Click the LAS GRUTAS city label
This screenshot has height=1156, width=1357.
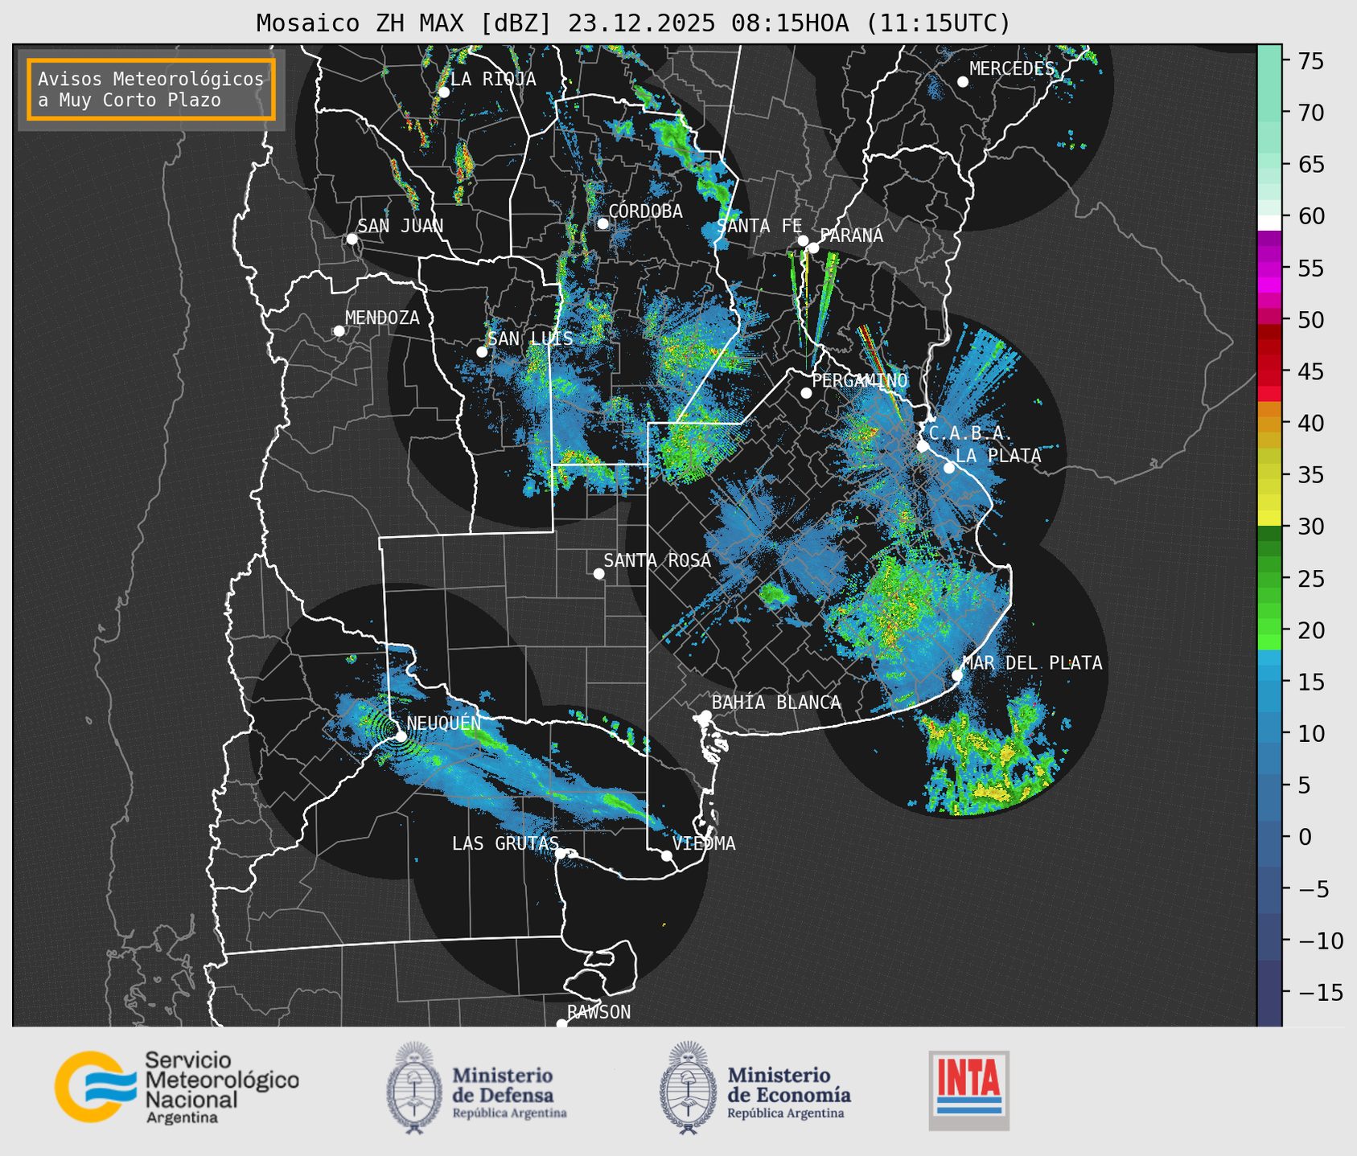coord(505,843)
